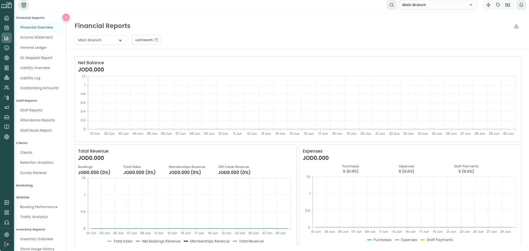
Task: Download the financial report via download icon
Action: (x=516, y=26)
